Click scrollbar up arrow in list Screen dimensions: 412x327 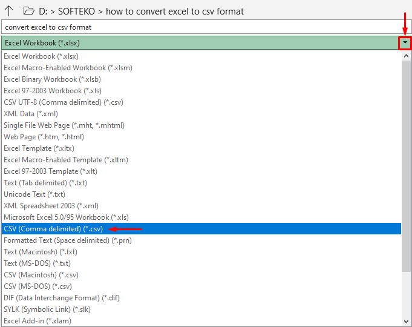pyautogui.click(x=406, y=56)
